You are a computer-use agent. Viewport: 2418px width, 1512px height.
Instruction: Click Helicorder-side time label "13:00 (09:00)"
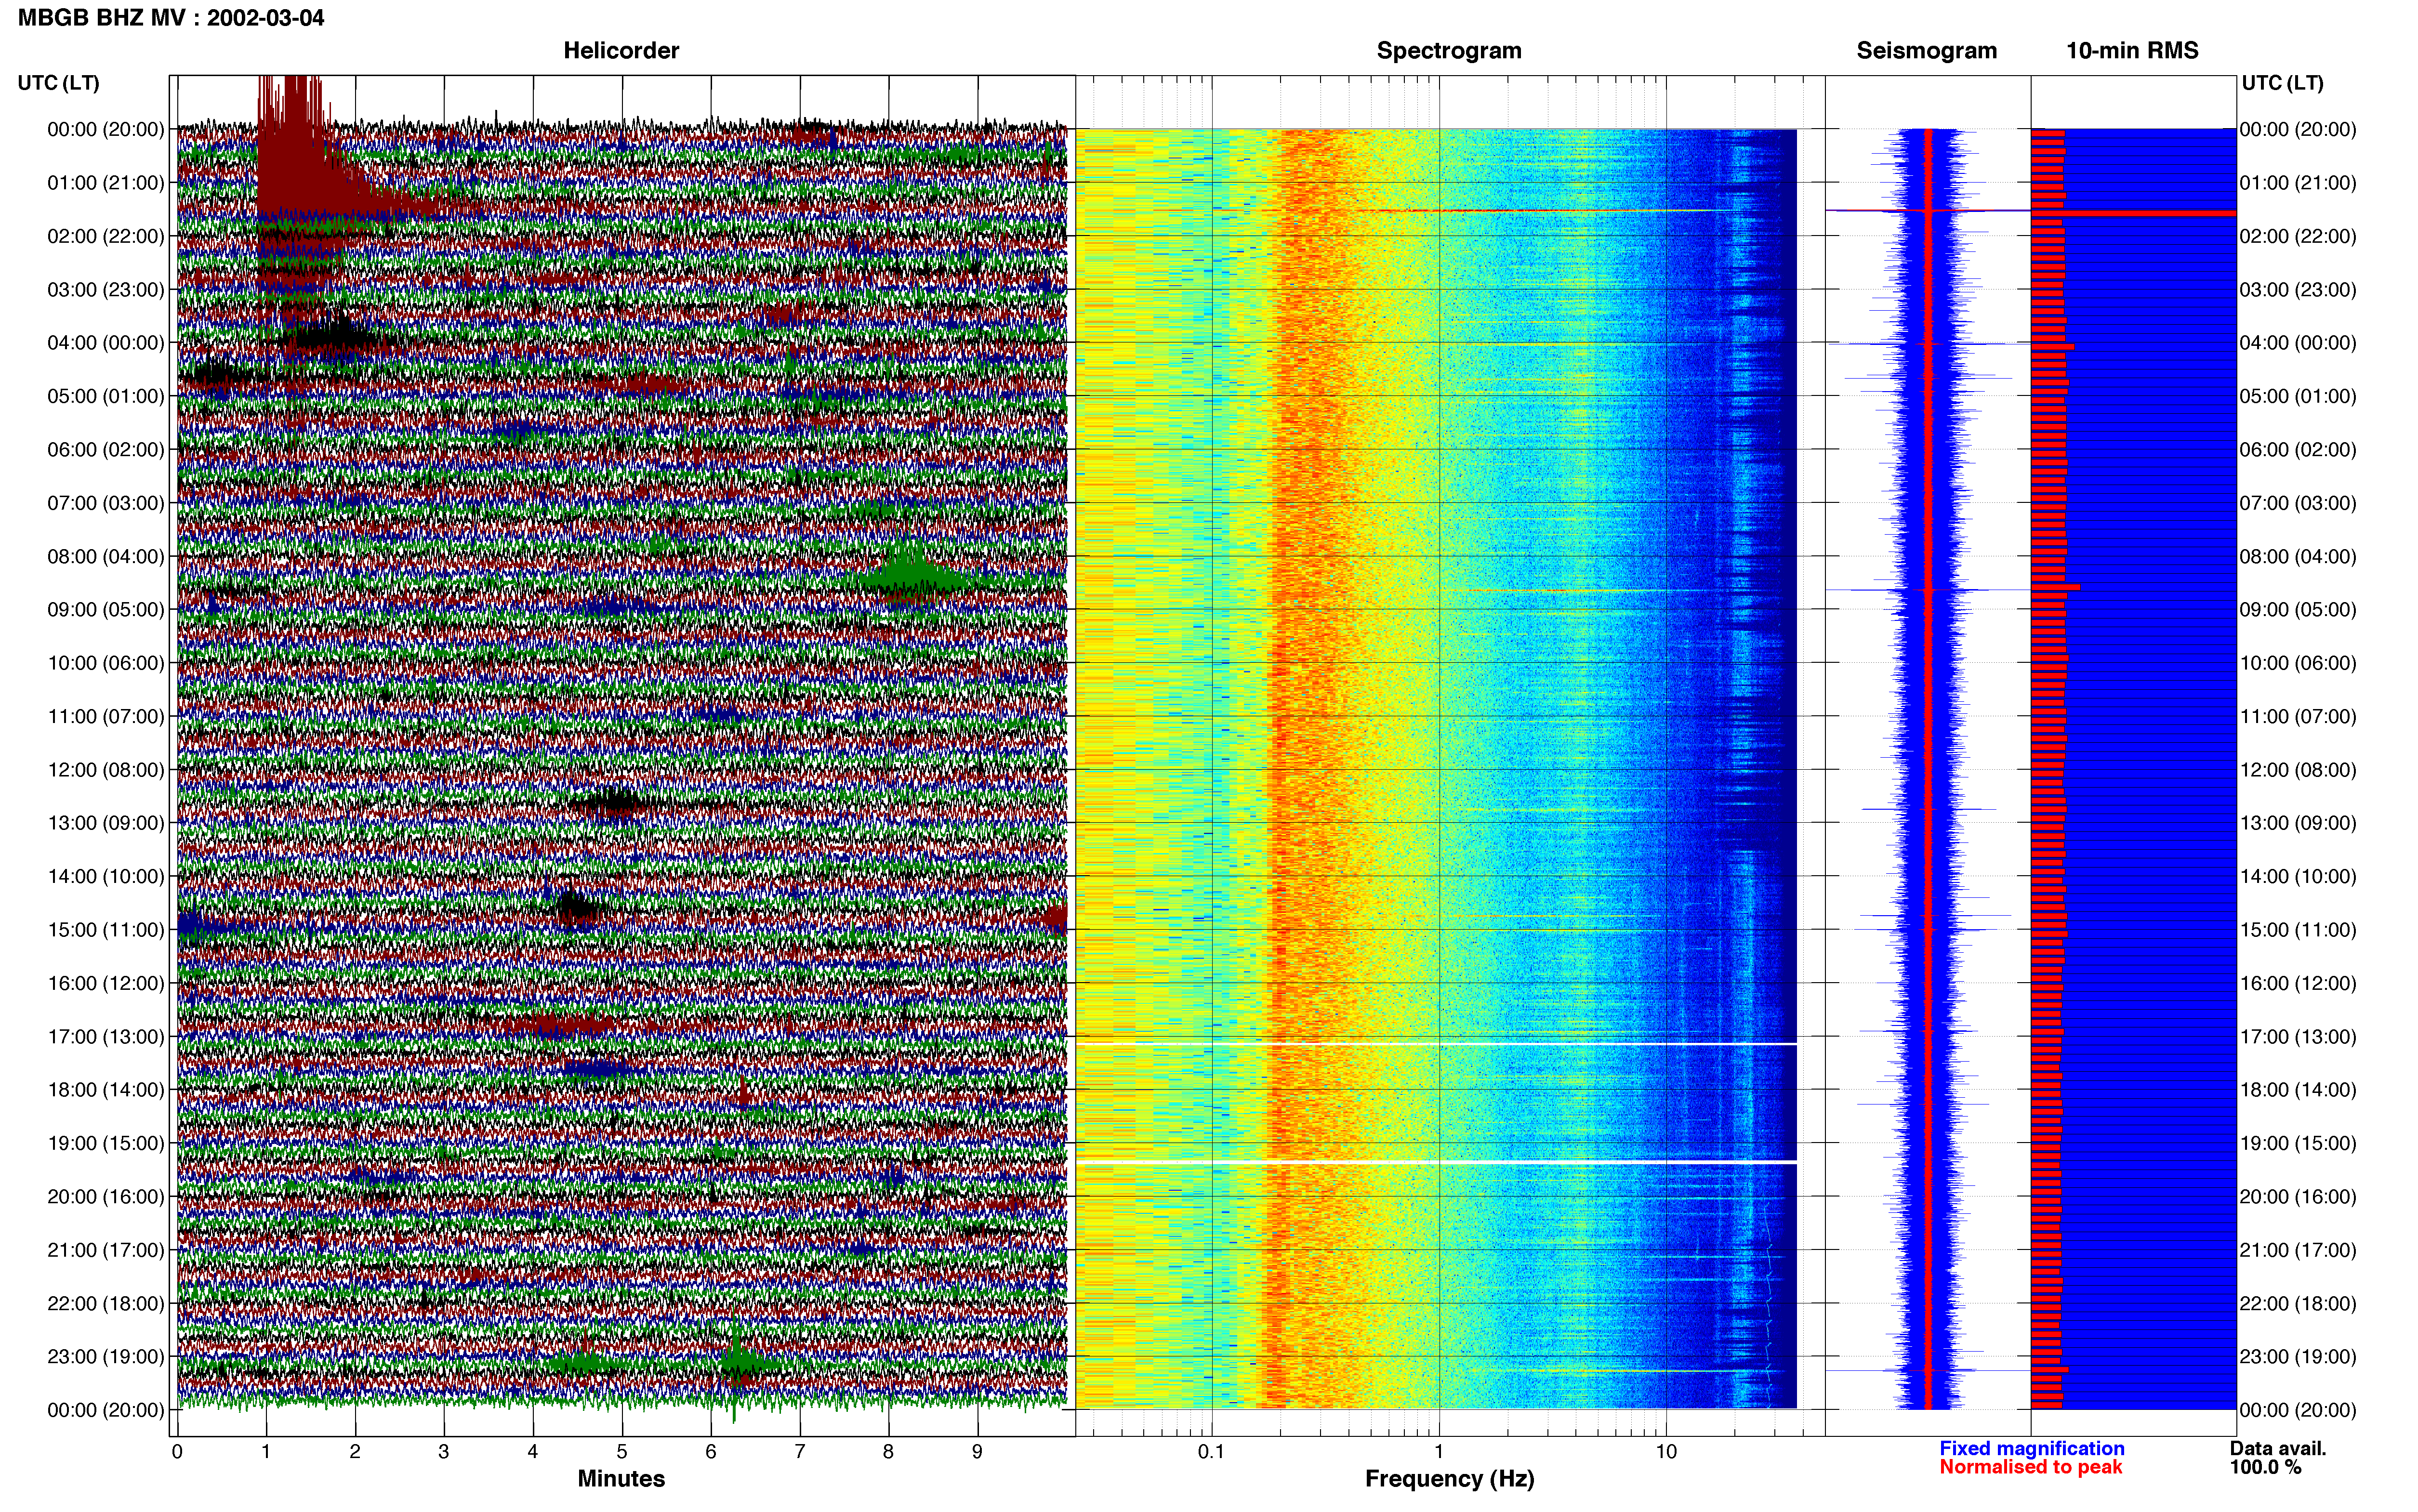(x=106, y=823)
